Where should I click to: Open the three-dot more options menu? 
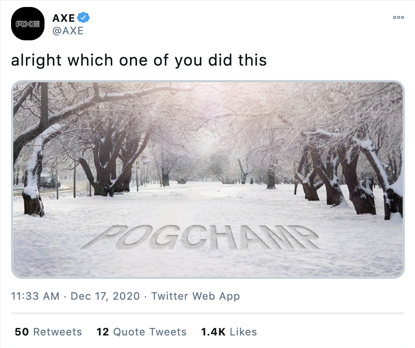(x=398, y=17)
